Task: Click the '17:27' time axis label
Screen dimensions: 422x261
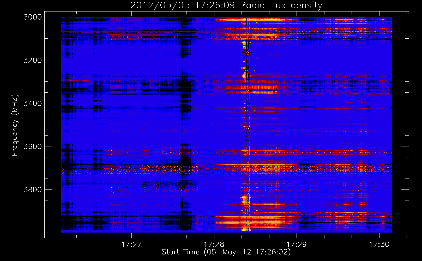Action: coord(131,244)
